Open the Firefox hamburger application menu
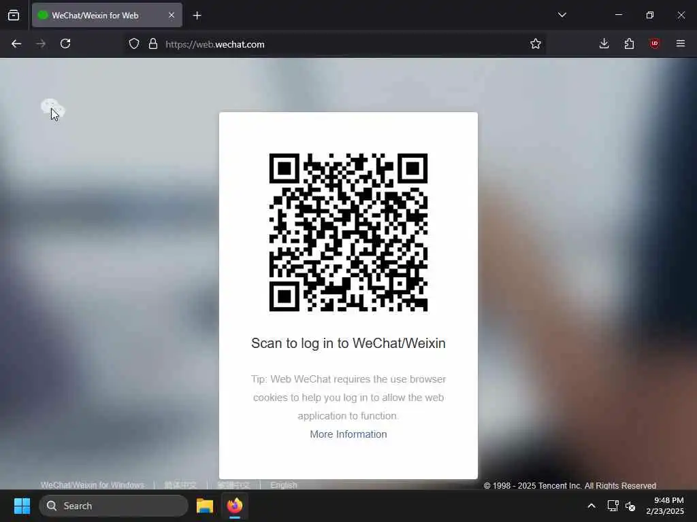Image resolution: width=697 pixels, height=522 pixels. pos(681,43)
